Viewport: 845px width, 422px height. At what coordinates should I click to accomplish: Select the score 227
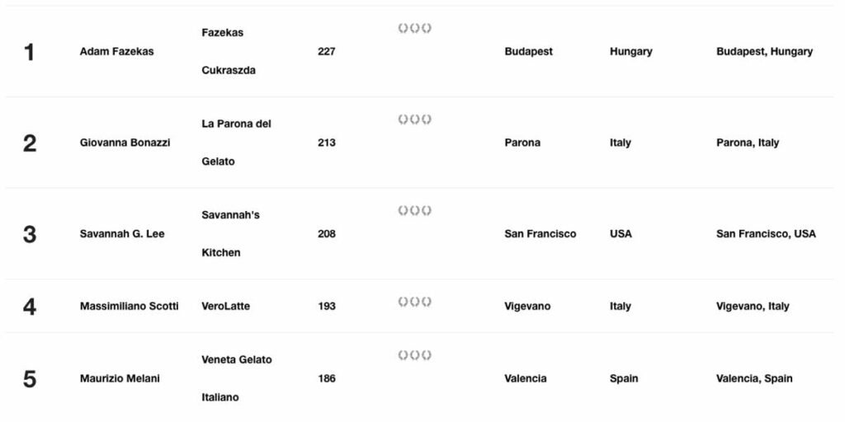pyautogui.click(x=326, y=51)
